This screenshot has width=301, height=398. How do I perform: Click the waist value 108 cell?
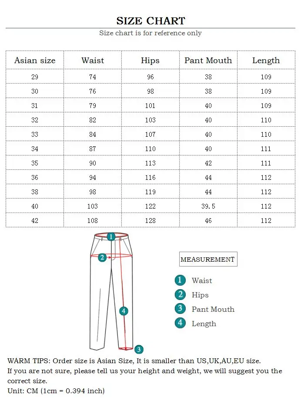pos(93,221)
